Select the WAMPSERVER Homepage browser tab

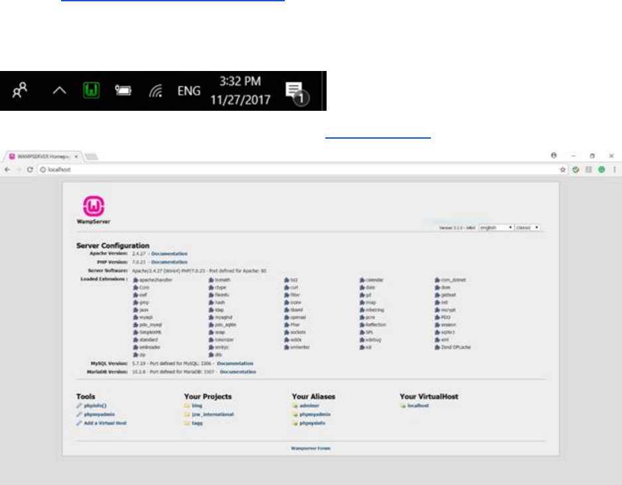(43, 157)
